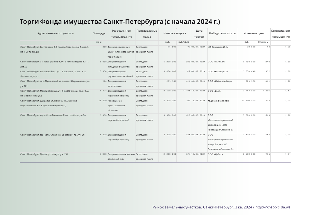
Task: Click the slide title about Торги Фонда имущества
Action: click(x=120, y=22)
